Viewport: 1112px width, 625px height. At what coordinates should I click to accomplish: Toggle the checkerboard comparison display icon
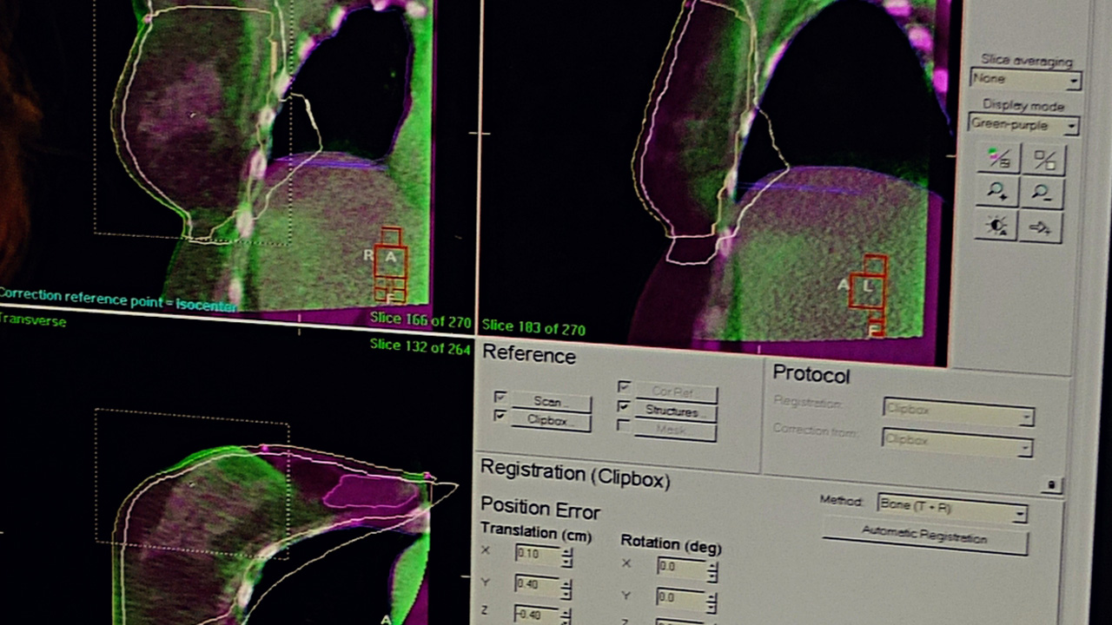1044,158
